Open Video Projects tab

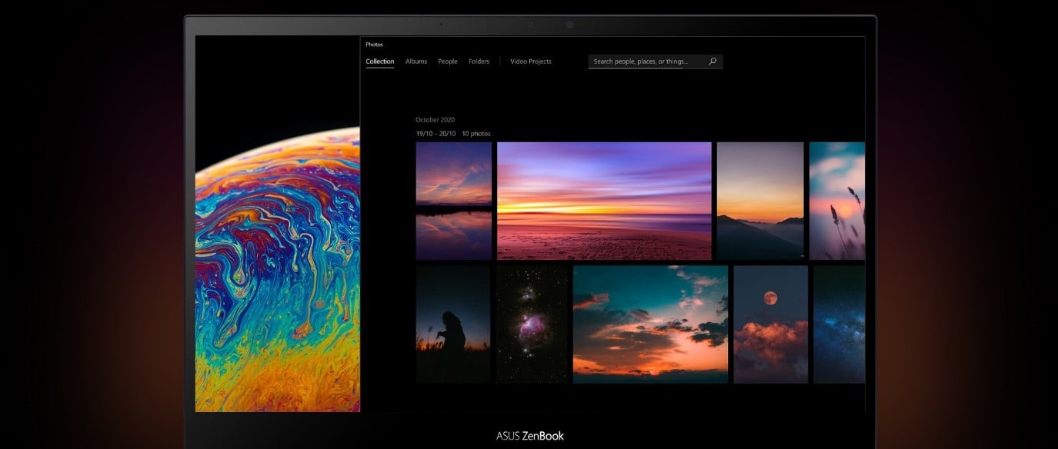(531, 62)
